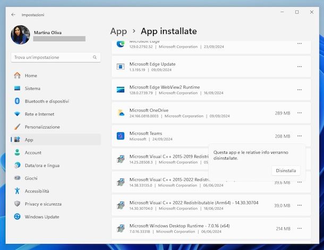Open the Giochi section
Image resolution: width=324 pixels, height=250 pixels.
click(56, 178)
